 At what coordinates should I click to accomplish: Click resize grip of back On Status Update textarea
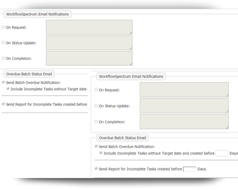pos(131,49)
